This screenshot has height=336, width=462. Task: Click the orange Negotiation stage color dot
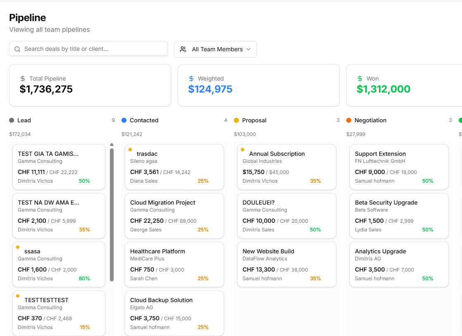point(349,120)
